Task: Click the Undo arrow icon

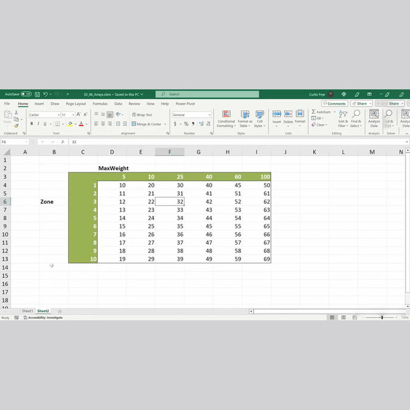Action: 45,94
